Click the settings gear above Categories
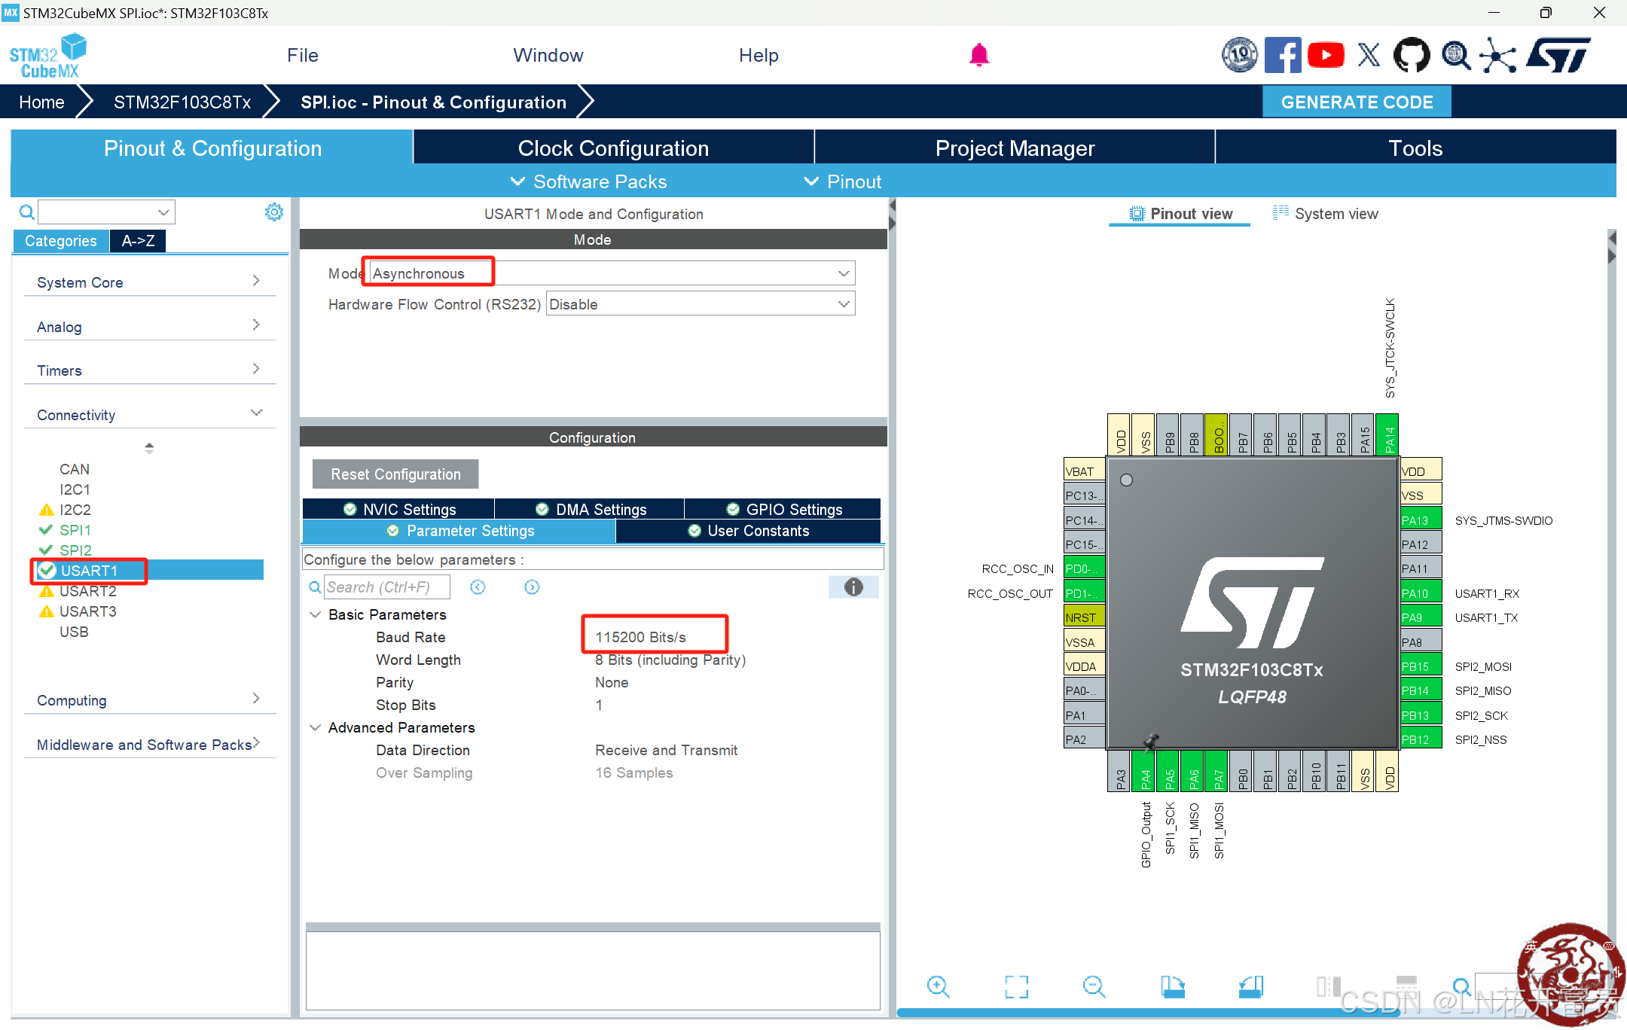Viewport: 1627px width, 1030px height. 274,212
